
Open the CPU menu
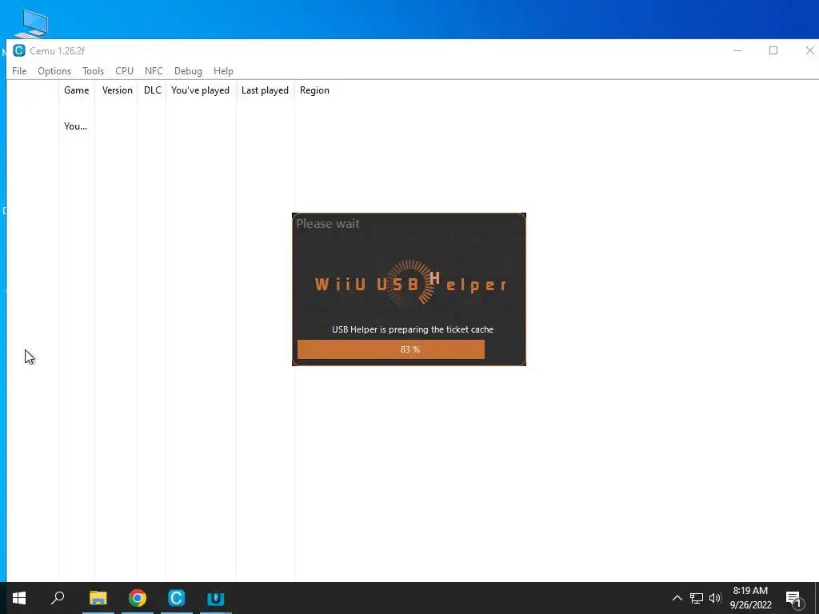[124, 71]
